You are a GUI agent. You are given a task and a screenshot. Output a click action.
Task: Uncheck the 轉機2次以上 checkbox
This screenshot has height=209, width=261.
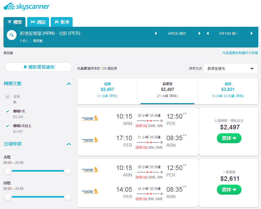point(8,126)
